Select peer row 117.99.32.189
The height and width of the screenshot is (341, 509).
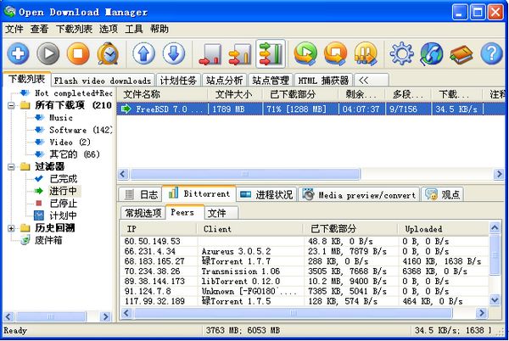click(x=305, y=301)
